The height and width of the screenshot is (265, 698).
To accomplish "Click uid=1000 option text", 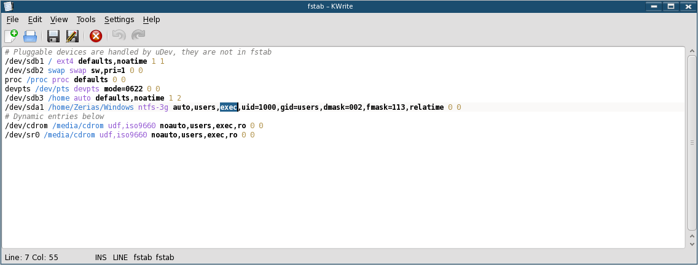I will (x=259, y=107).
